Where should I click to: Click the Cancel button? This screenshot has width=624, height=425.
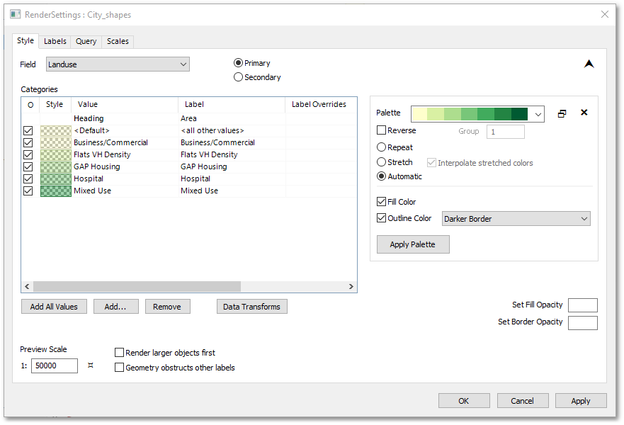(523, 401)
